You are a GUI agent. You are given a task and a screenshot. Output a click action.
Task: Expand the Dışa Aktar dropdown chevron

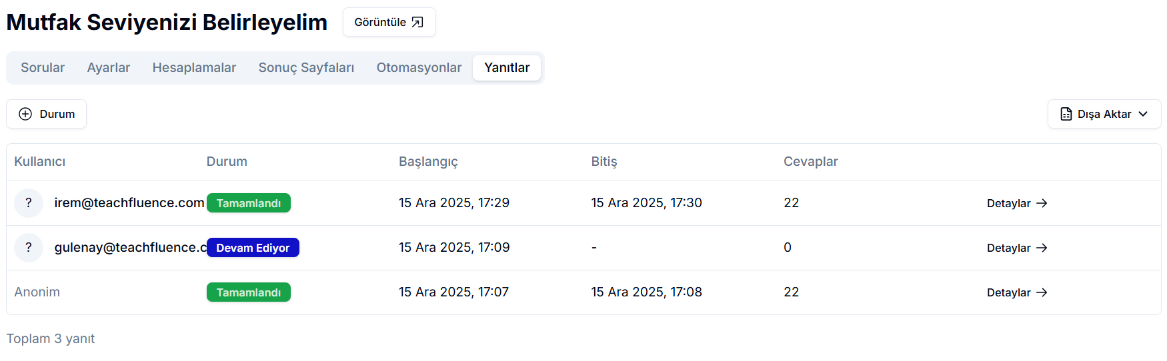pyautogui.click(x=1143, y=114)
